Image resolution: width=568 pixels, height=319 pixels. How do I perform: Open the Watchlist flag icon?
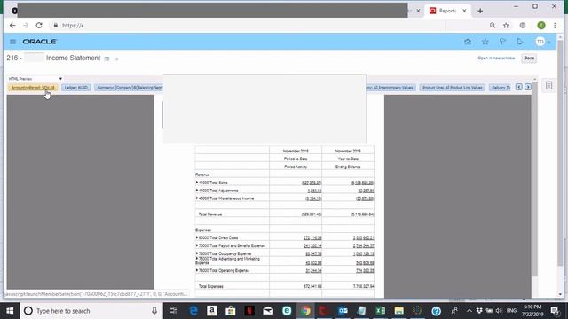click(502, 42)
